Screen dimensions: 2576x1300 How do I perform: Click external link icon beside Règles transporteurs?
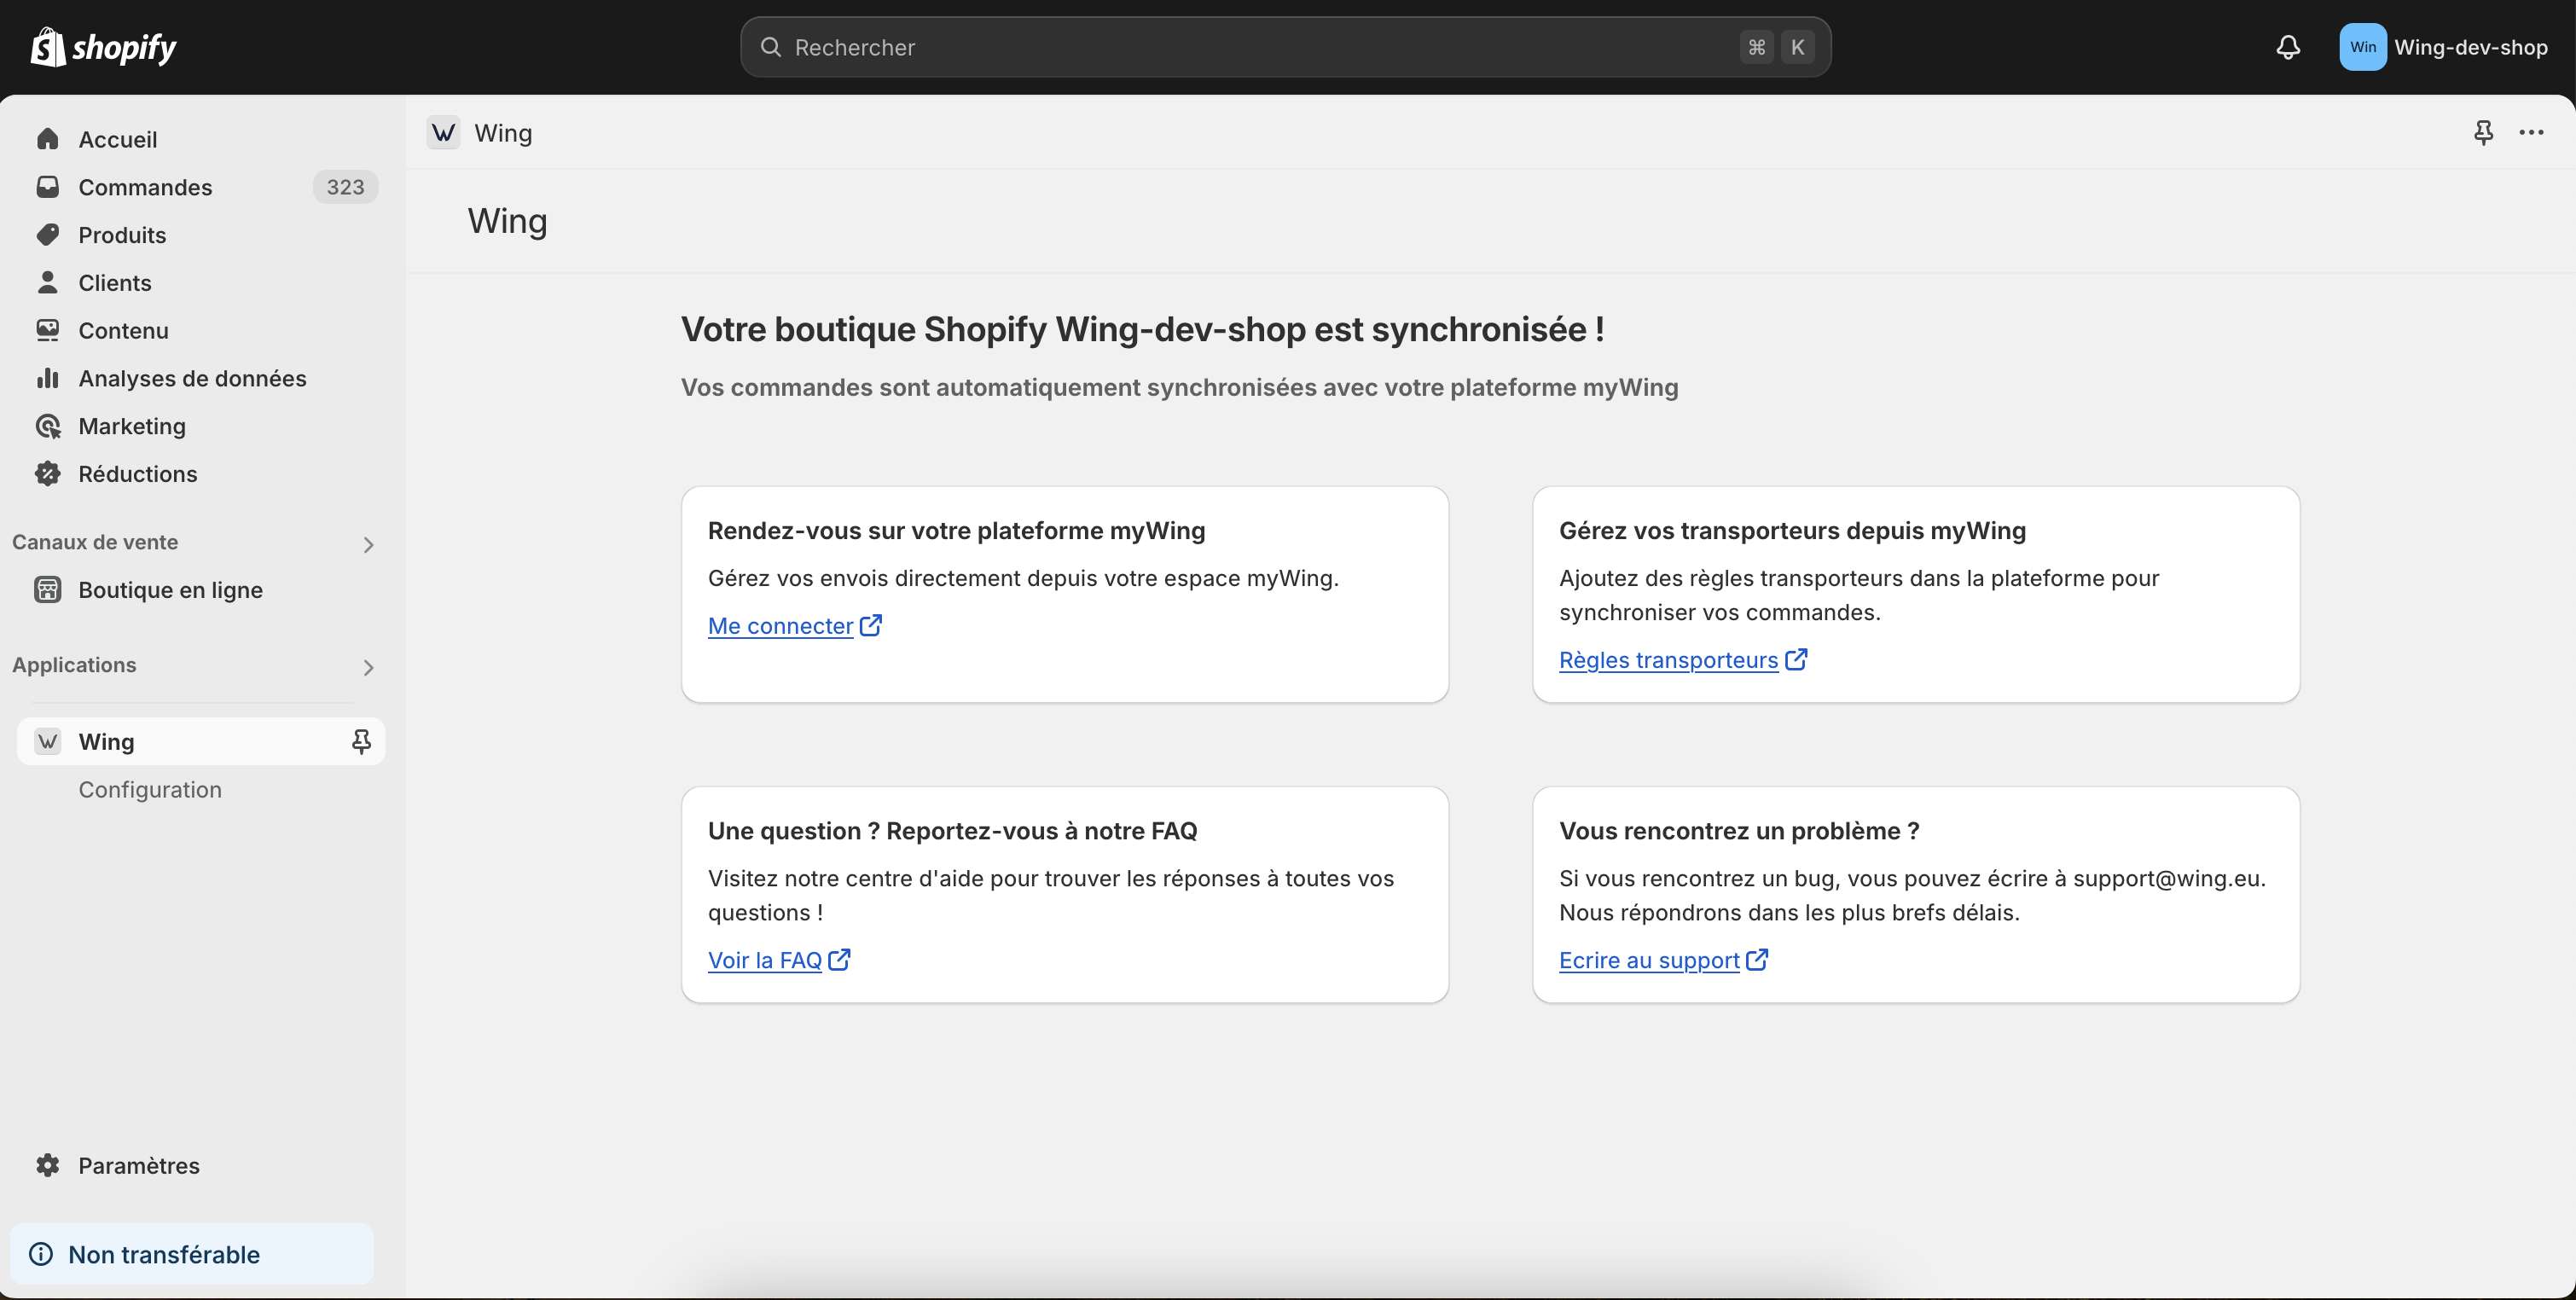point(1796,659)
